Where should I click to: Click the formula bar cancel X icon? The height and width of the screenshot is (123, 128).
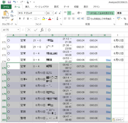point(29,30)
